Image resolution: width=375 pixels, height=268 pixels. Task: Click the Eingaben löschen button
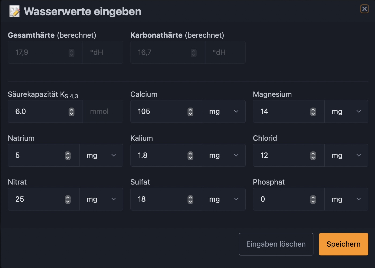276,244
